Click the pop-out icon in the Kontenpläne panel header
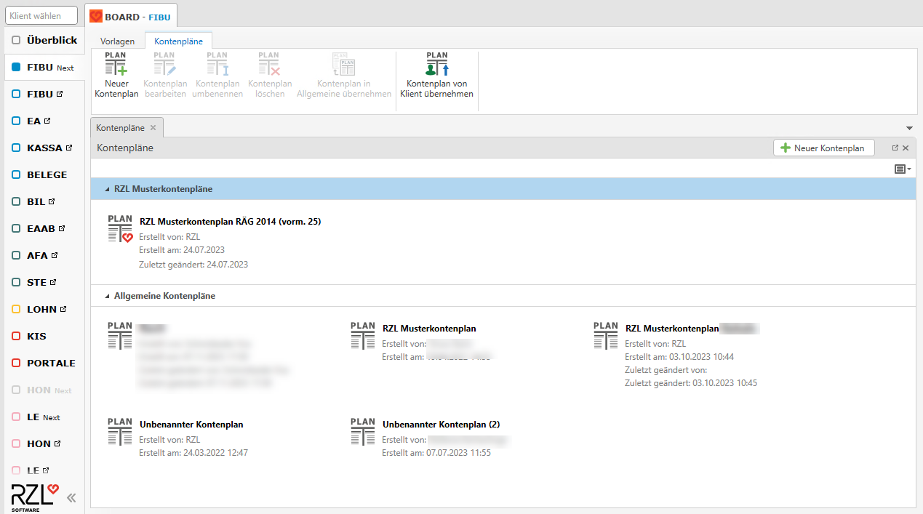The width and height of the screenshot is (923, 514). coord(895,147)
